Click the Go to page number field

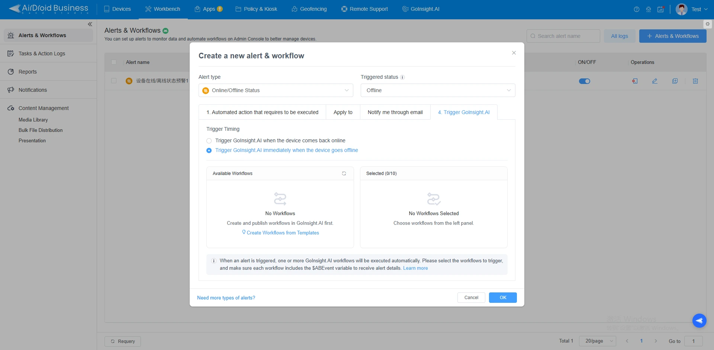pos(694,341)
